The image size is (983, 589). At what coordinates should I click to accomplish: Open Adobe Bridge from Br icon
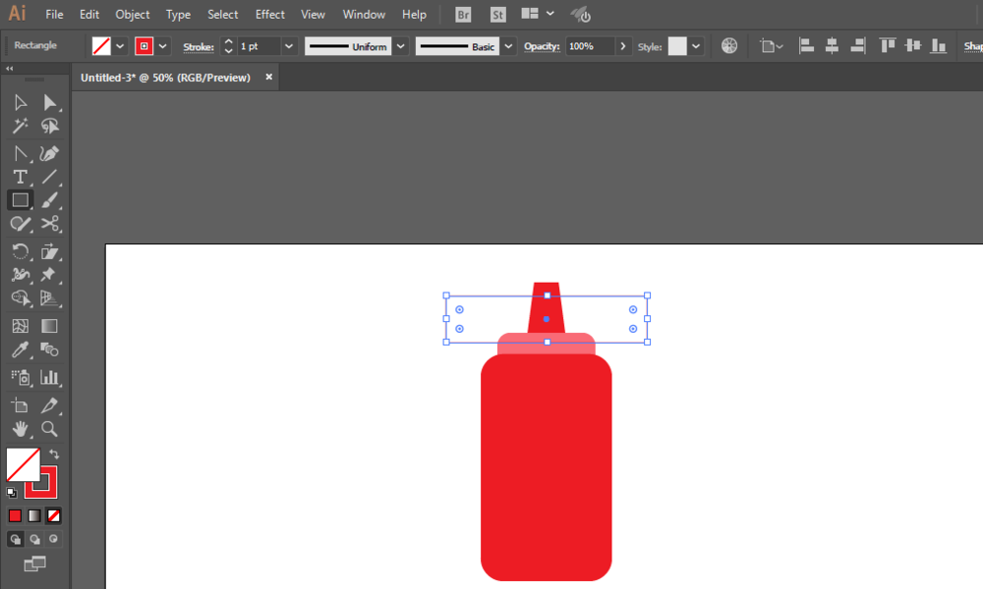pyautogui.click(x=463, y=15)
